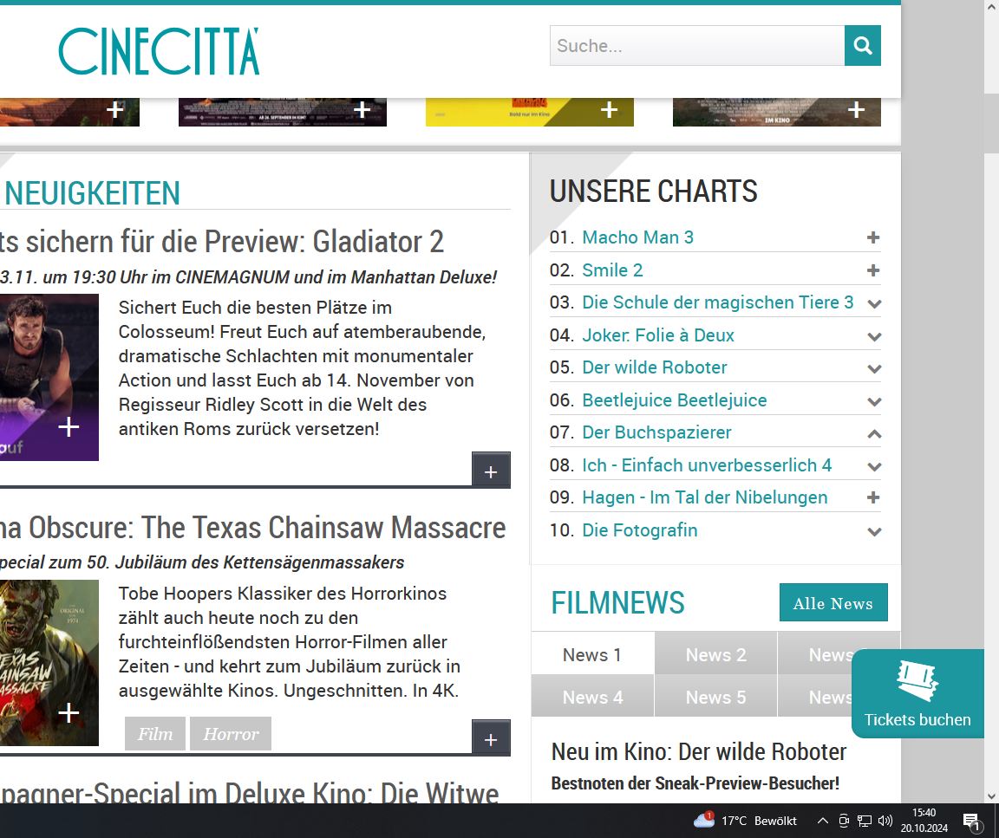999x838 pixels.
Task: Open the taskbar clock showing 15:40
Action: pos(924,820)
